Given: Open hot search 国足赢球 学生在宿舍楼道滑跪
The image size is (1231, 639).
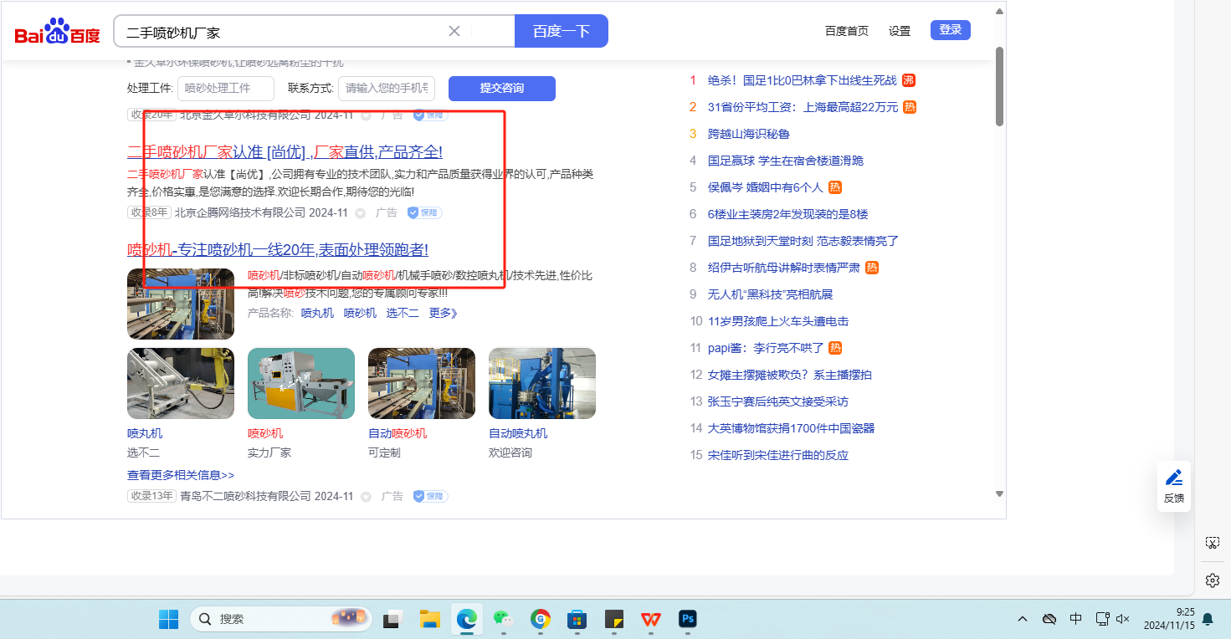Looking at the screenshot, I should point(786,161).
